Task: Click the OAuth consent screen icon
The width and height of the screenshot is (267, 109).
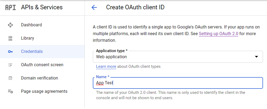Action: [10, 65]
